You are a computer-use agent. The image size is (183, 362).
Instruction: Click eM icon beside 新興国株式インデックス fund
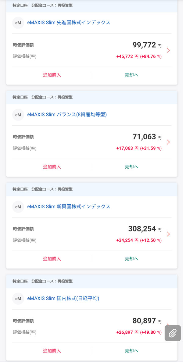click(18, 207)
